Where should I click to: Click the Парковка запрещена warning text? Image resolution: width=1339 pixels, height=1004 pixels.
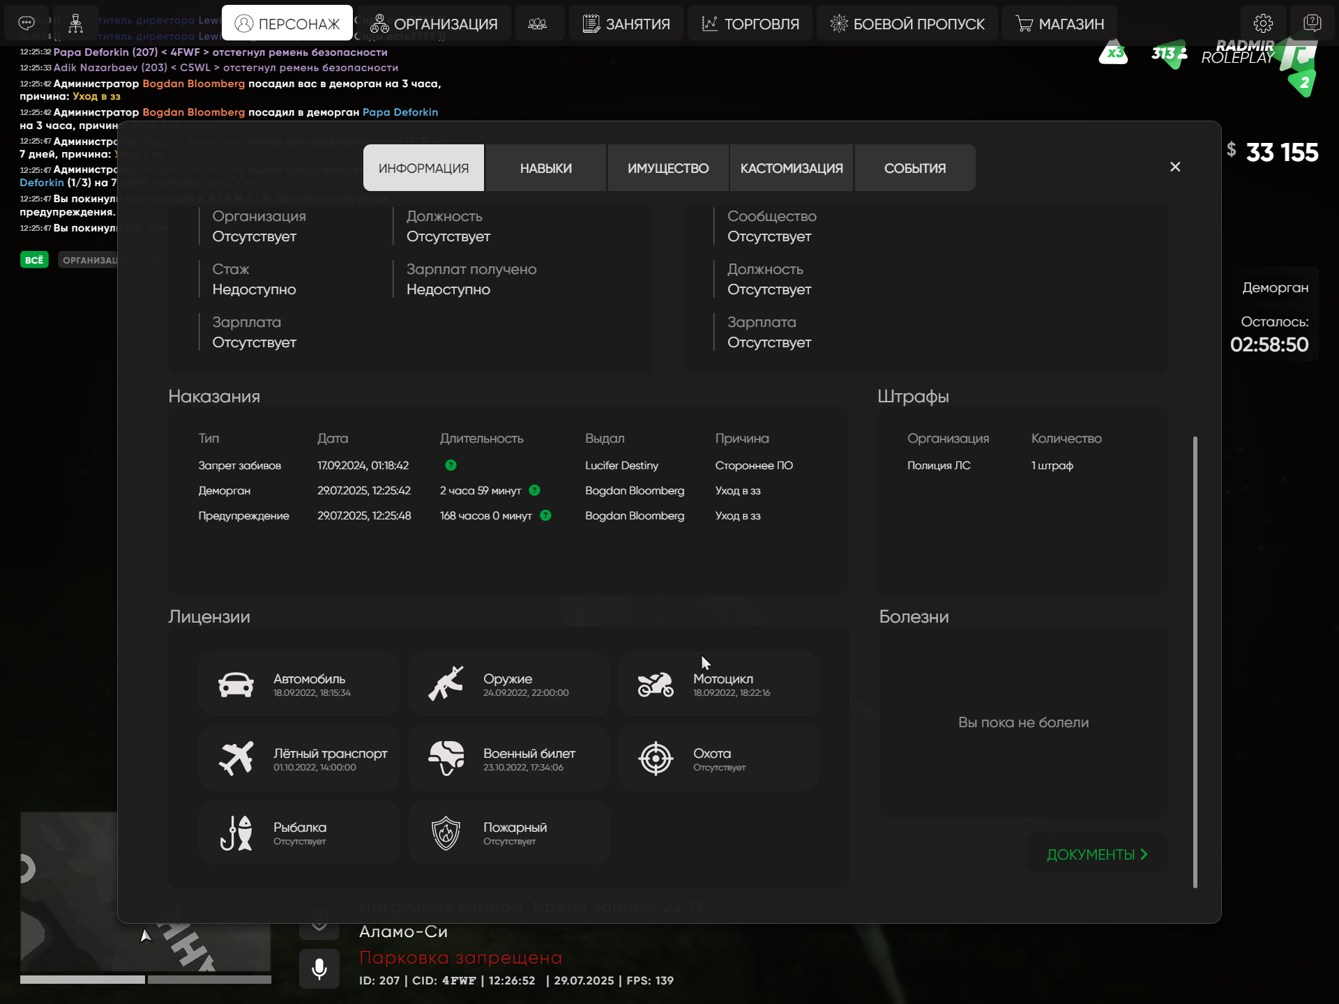460,957
